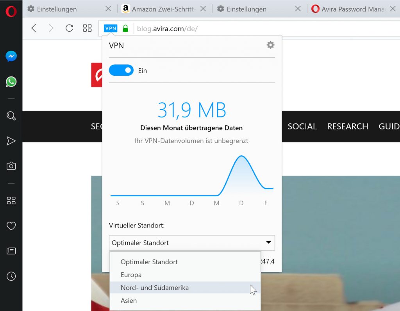Switch to the Amazon Zwei-Schritt tab
The height and width of the screenshot is (311, 400).
click(x=163, y=9)
